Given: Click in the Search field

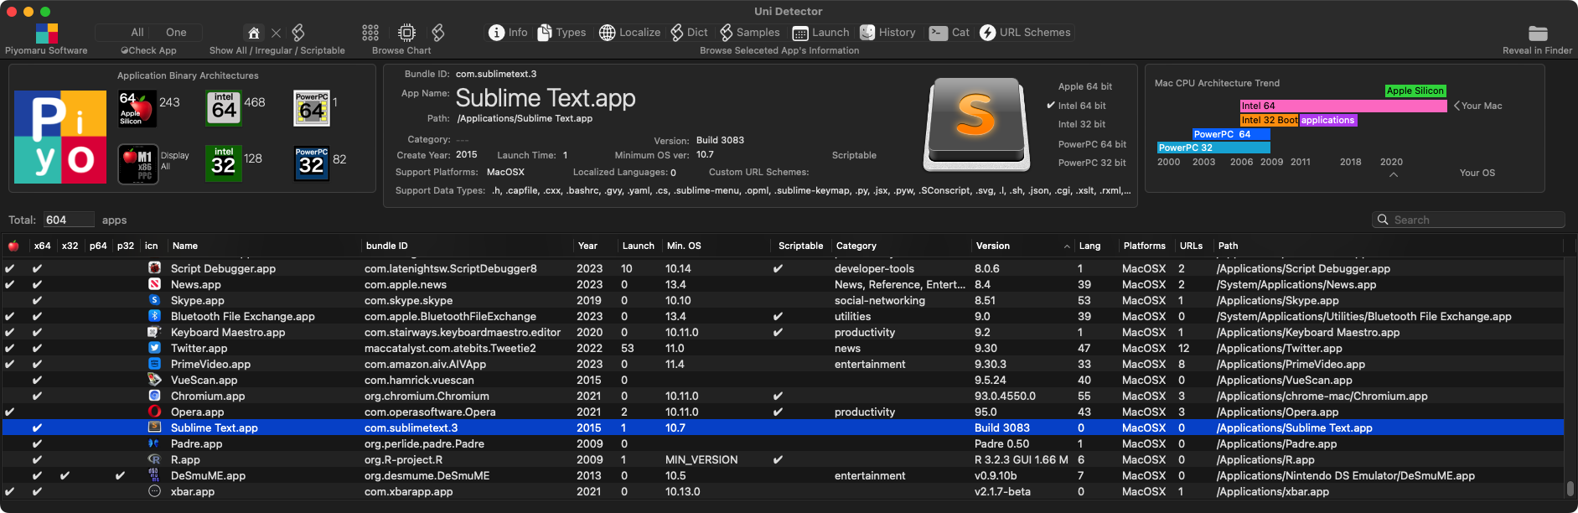Looking at the screenshot, I should coord(1468,220).
